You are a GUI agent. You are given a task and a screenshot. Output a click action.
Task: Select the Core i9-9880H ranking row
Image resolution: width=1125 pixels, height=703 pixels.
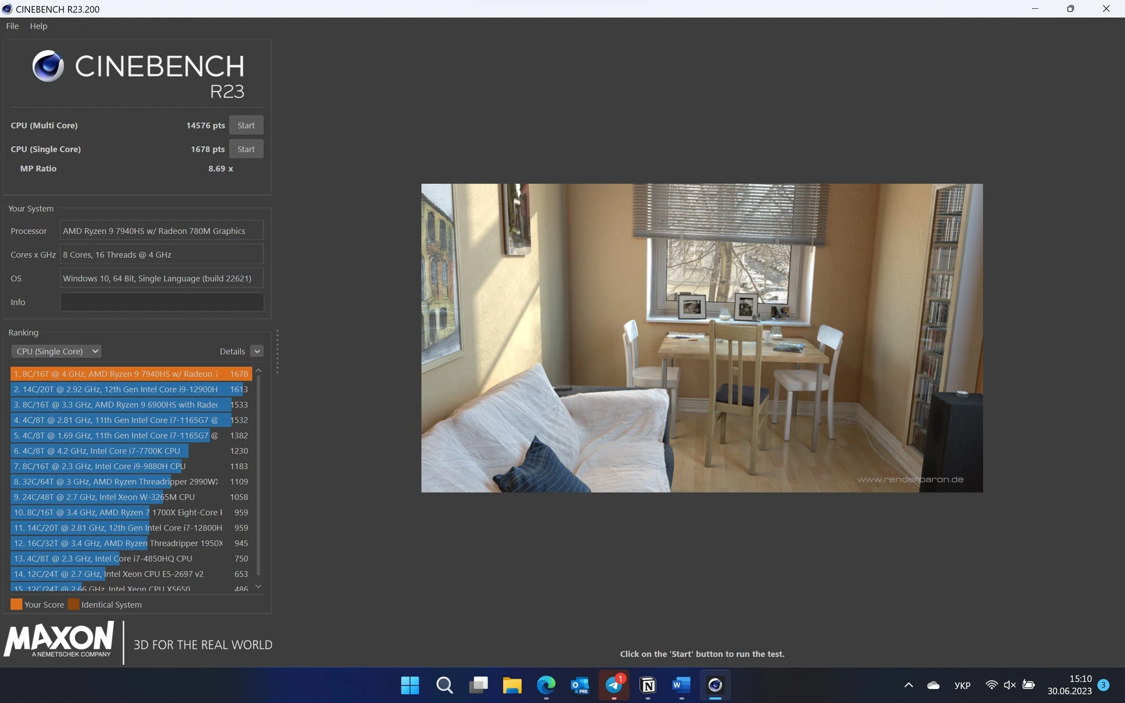[x=131, y=466]
